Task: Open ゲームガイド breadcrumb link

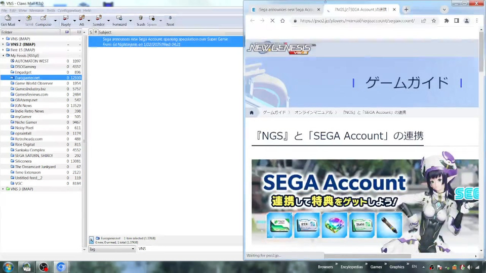Action: pyautogui.click(x=274, y=112)
